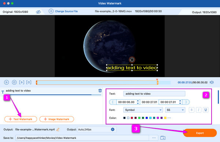Screen dimensions: 220x142
Task: Select the purple color swatch
Action: (161, 118)
